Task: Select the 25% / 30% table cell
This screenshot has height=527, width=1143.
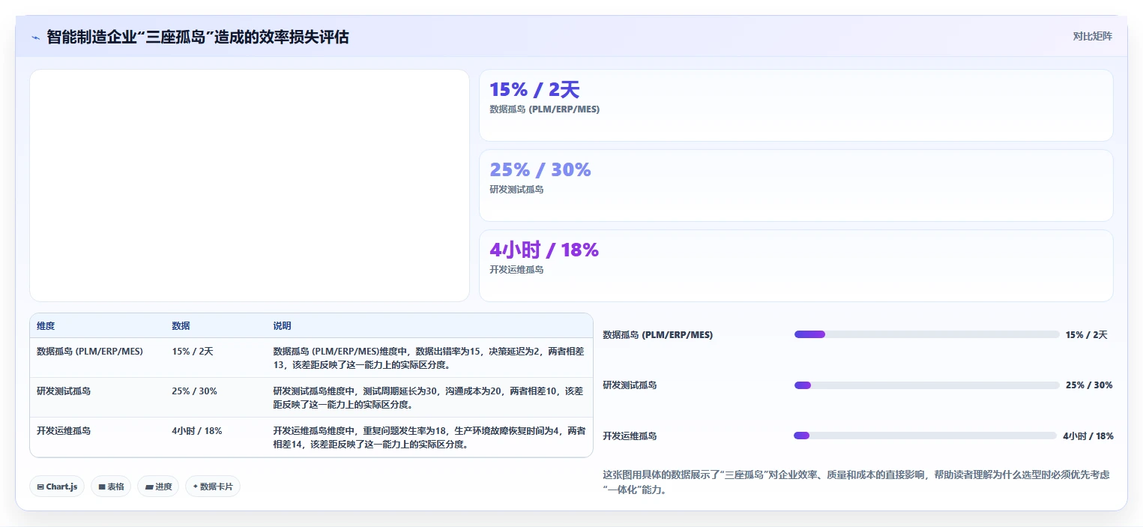Action: [x=194, y=391]
